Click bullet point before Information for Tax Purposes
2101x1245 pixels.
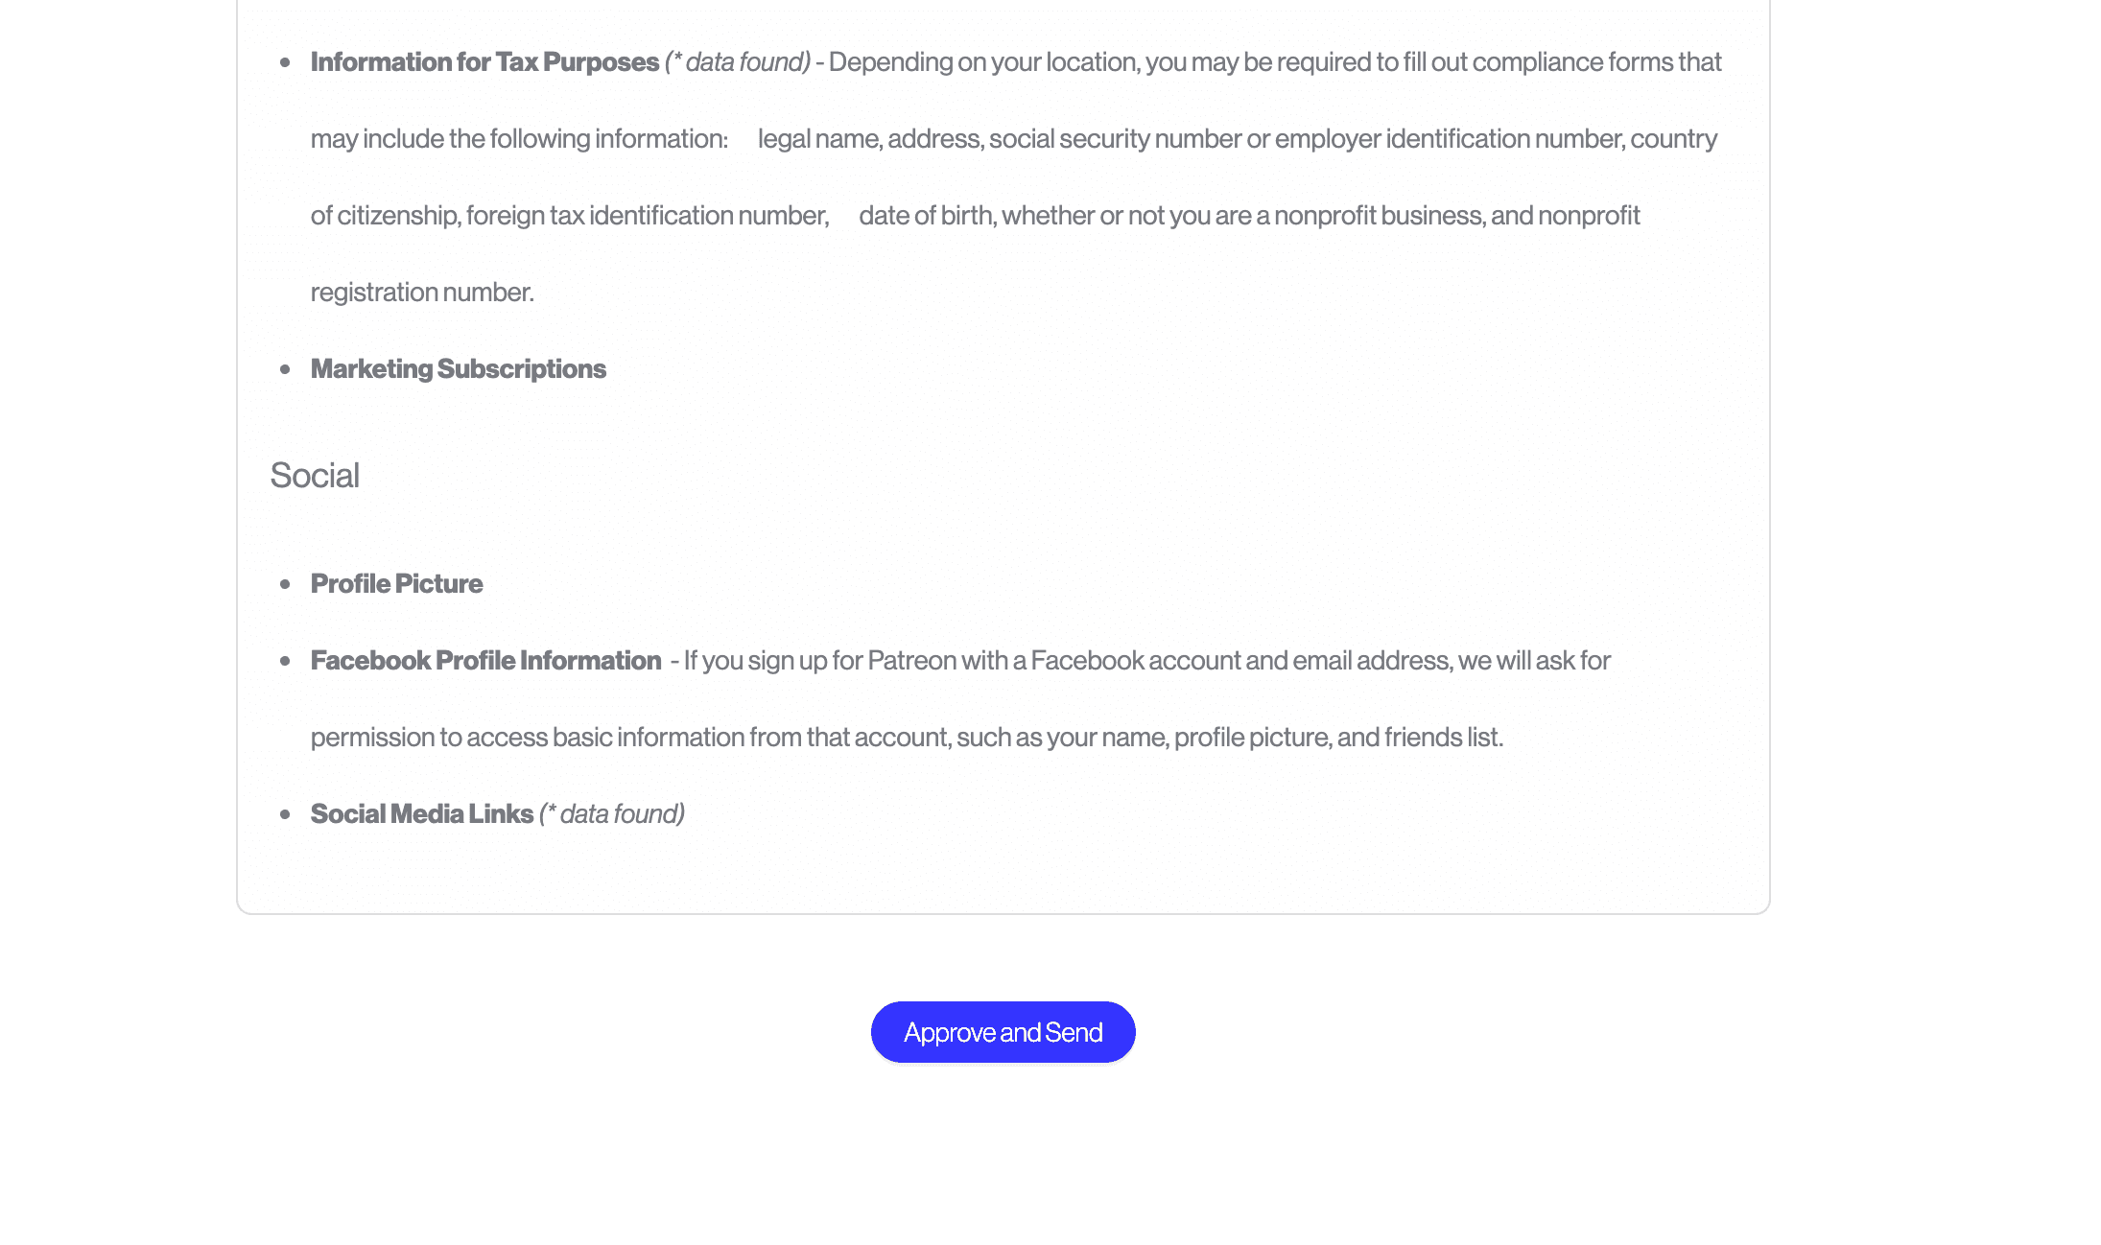coord(285,63)
